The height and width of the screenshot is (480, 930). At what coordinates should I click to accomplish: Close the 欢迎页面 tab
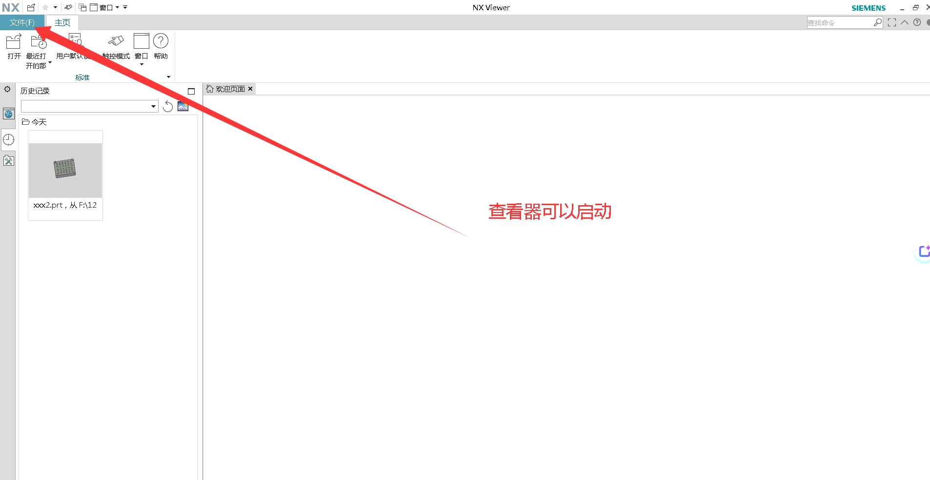(x=250, y=89)
